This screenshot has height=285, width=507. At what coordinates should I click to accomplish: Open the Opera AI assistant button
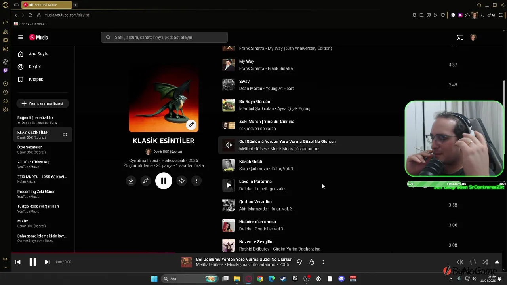[491, 15]
